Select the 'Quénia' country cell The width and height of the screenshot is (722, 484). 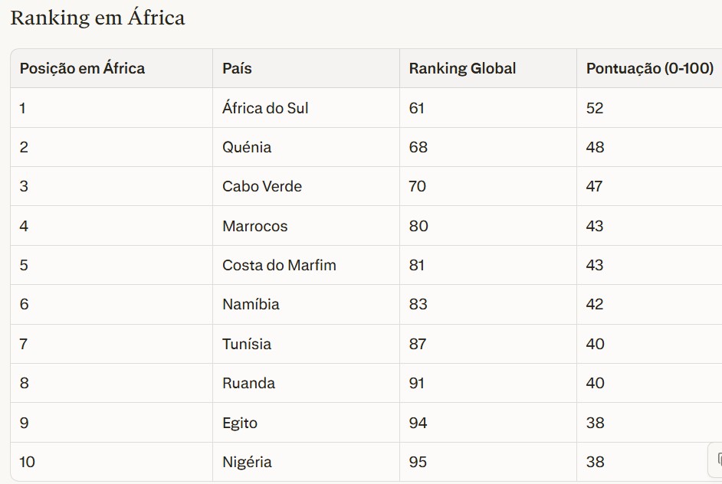coord(247,147)
